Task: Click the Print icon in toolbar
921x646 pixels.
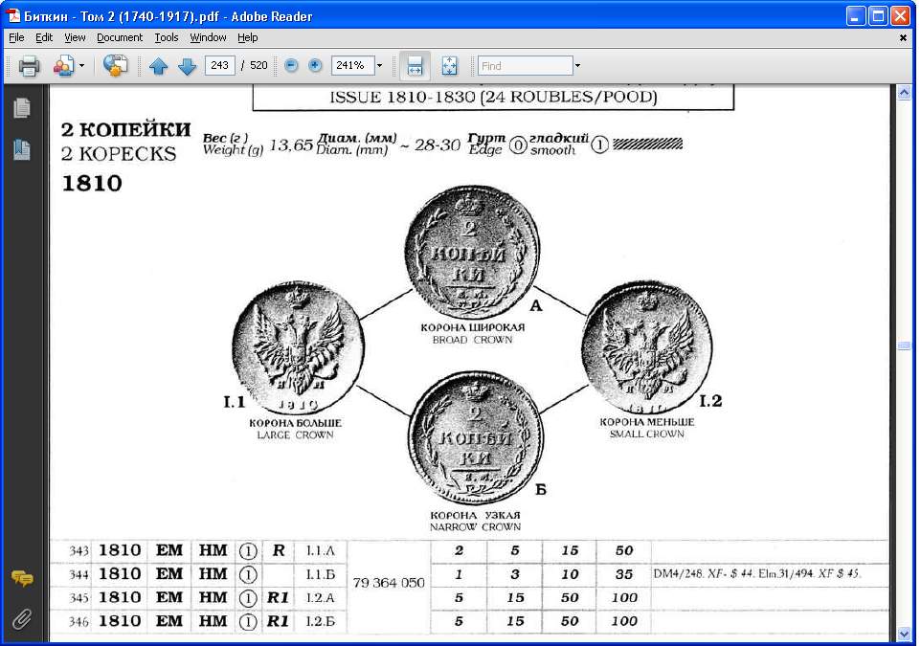Action: point(29,66)
